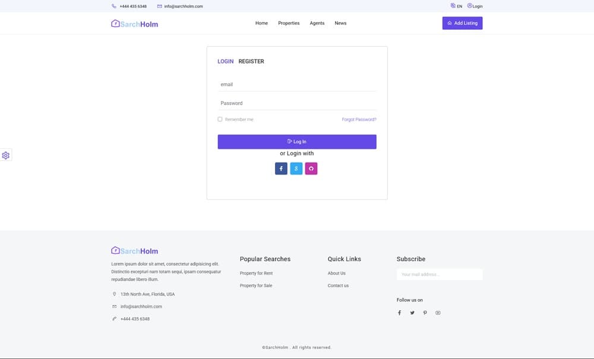Click the SarchHolm logo in header

(x=135, y=24)
